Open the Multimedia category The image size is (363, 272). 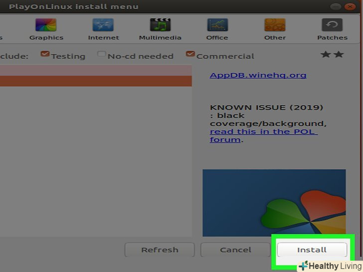pyautogui.click(x=160, y=29)
